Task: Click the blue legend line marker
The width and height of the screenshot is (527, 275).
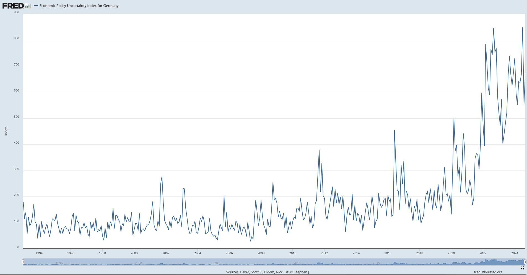Action: (36, 6)
